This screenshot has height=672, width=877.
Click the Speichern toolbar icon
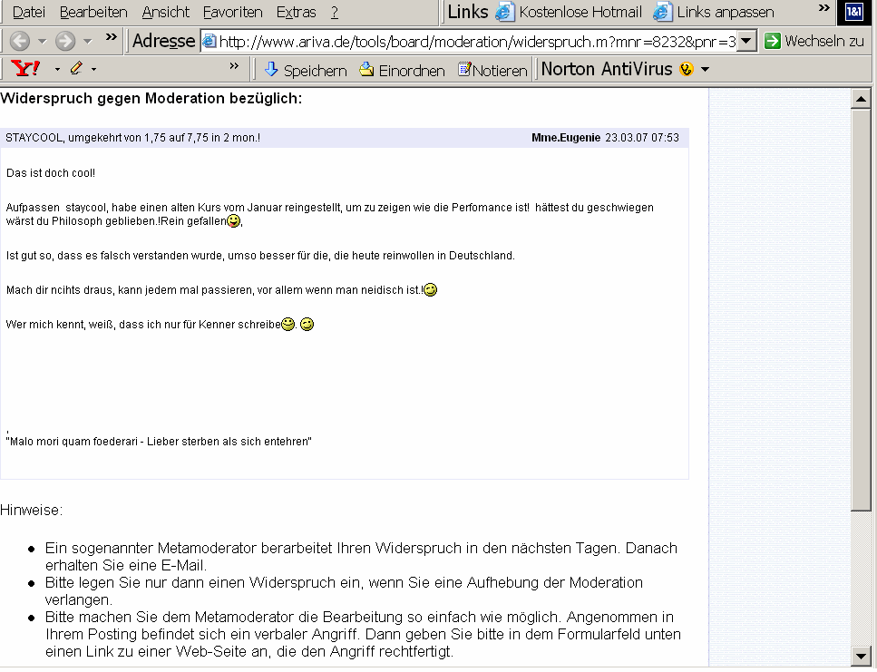[x=270, y=70]
